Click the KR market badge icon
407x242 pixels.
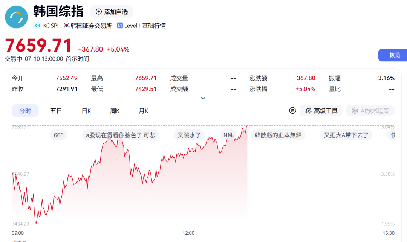point(37,26)
